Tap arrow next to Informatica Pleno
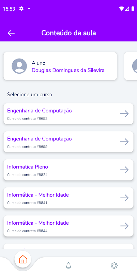Image resolution: width=137 pixels, height=274 pixels. tap(124, 170)
